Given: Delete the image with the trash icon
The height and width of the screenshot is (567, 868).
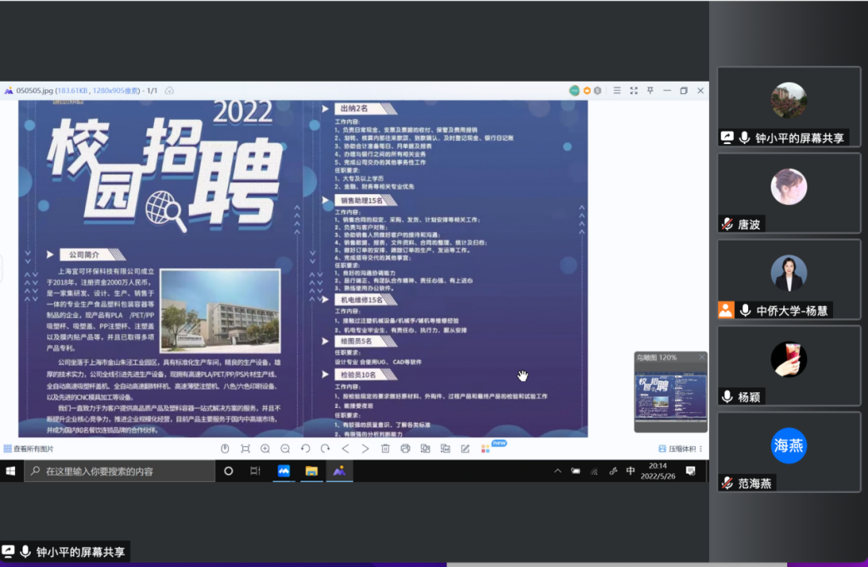Looking at the screenshot, I should [385, 449].
